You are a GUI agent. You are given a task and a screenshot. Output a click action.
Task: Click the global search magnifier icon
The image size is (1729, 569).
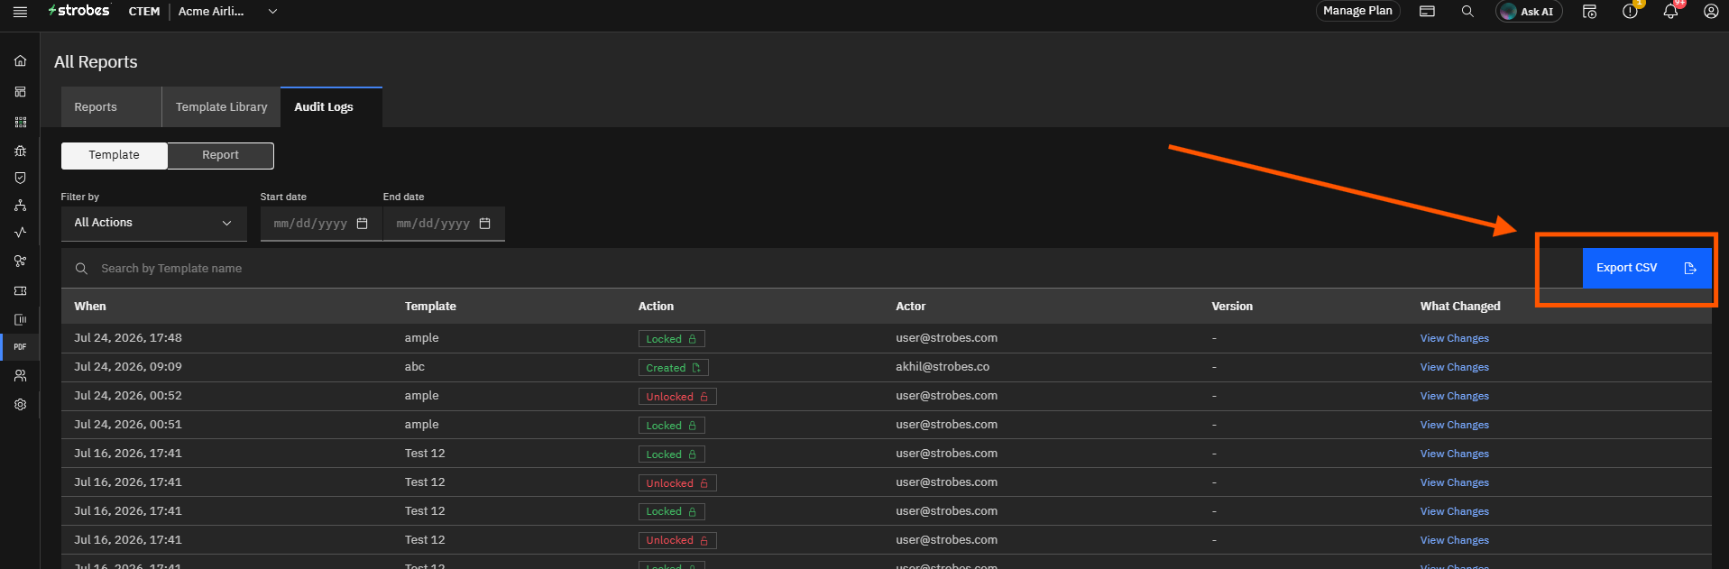(1467, 12)
